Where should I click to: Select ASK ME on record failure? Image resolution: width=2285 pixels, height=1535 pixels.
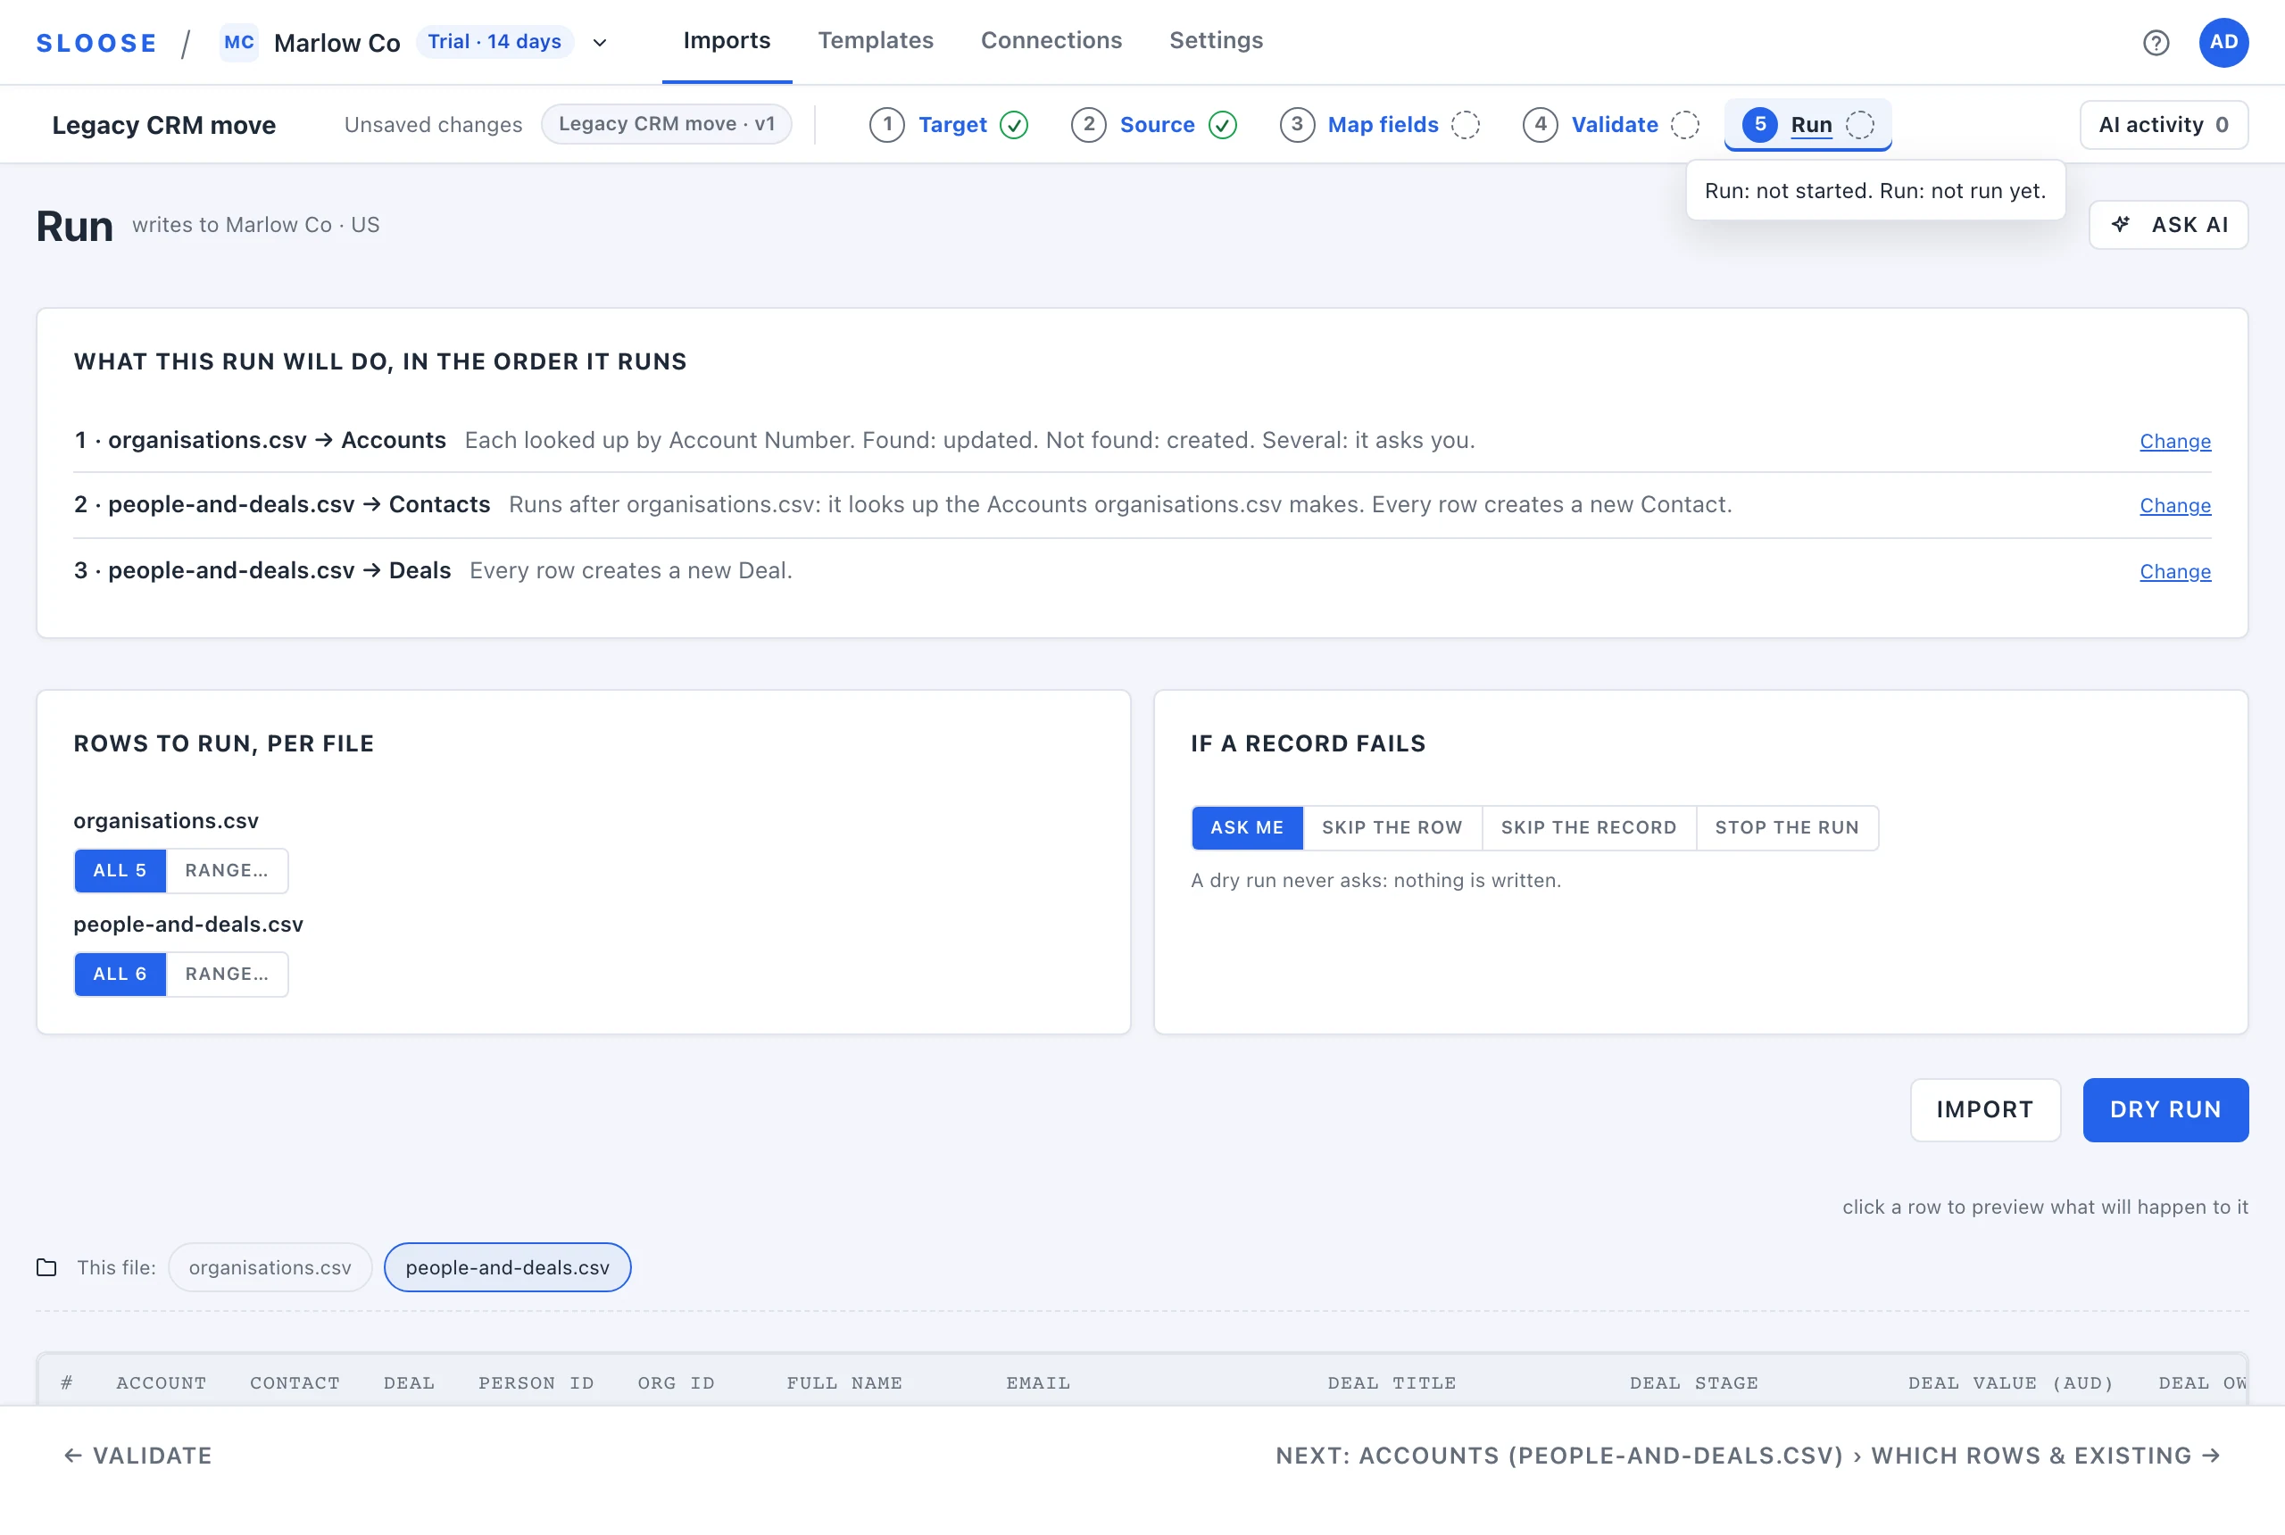1246,827
